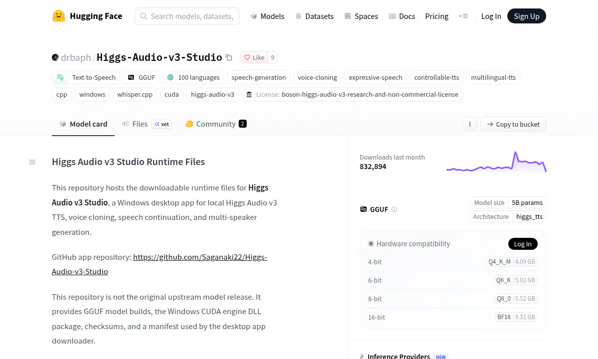Select the Q8_0 5.52 GB quantization
This screenshot has height=359, width=598.
pos(516,299)
